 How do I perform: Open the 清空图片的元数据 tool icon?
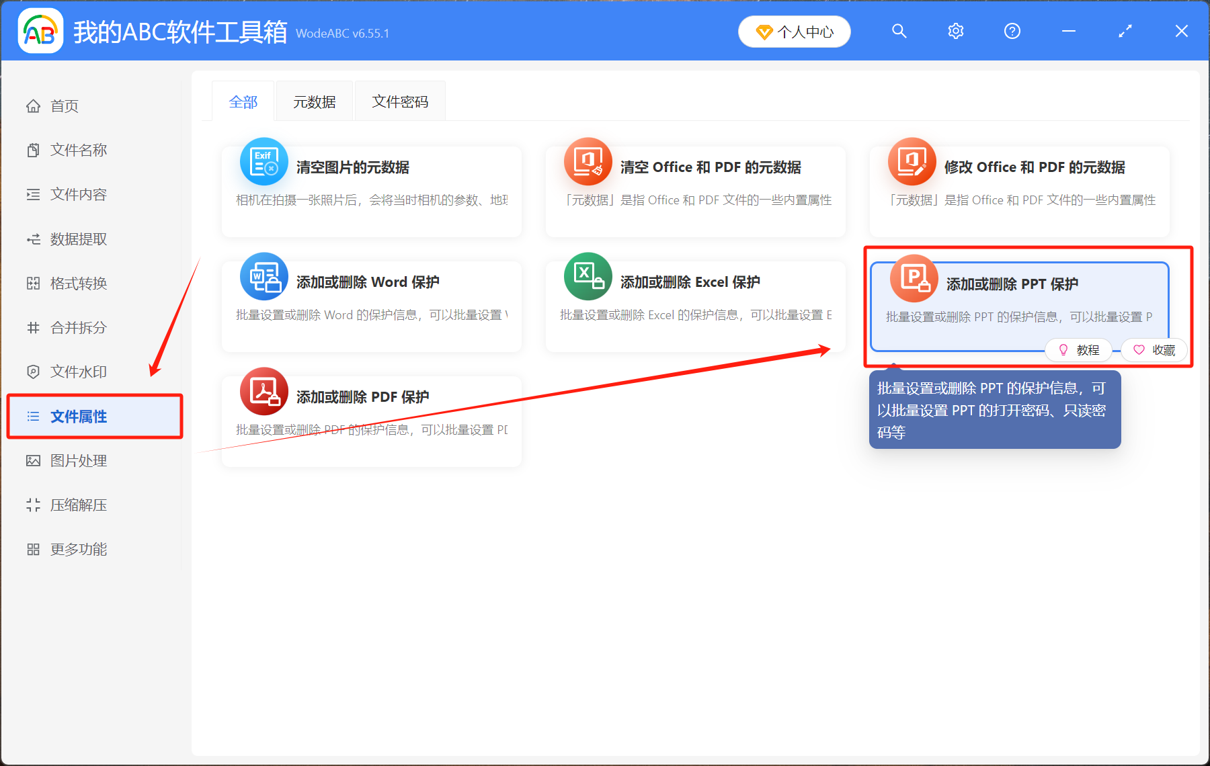point(264,162)
